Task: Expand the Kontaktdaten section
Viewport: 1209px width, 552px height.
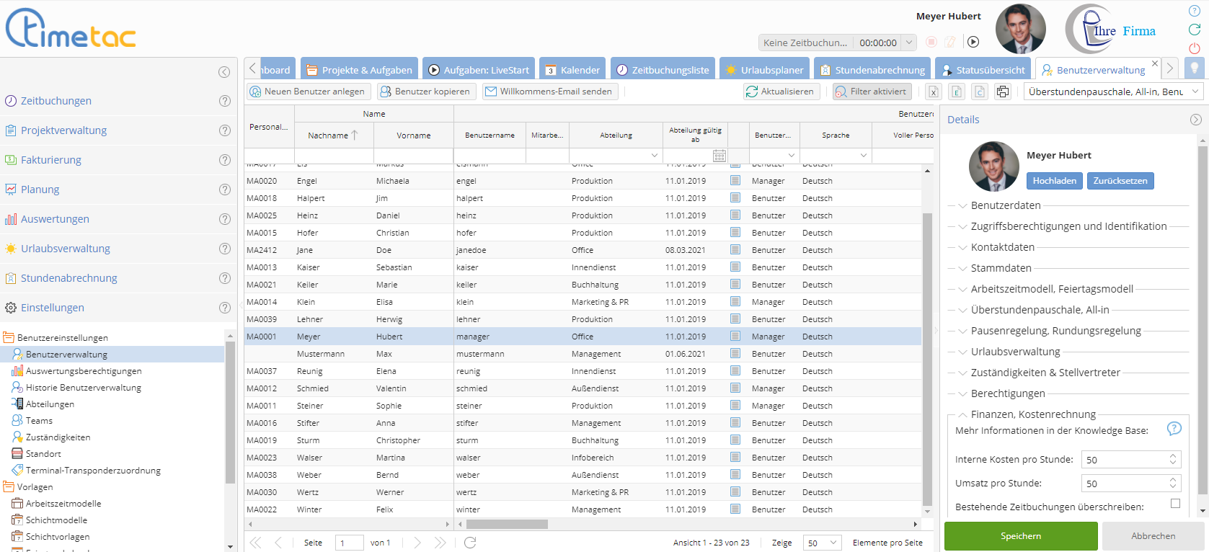Action: (x=1002, y=247)
